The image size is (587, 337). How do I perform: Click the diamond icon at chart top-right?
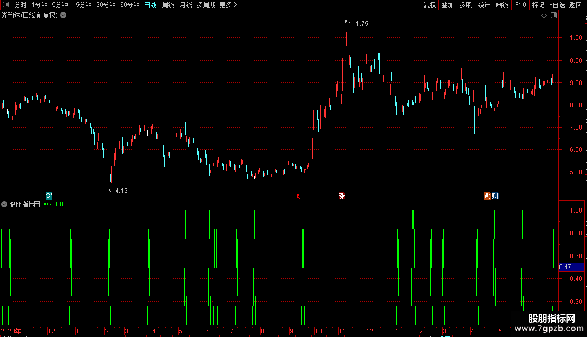544,16
